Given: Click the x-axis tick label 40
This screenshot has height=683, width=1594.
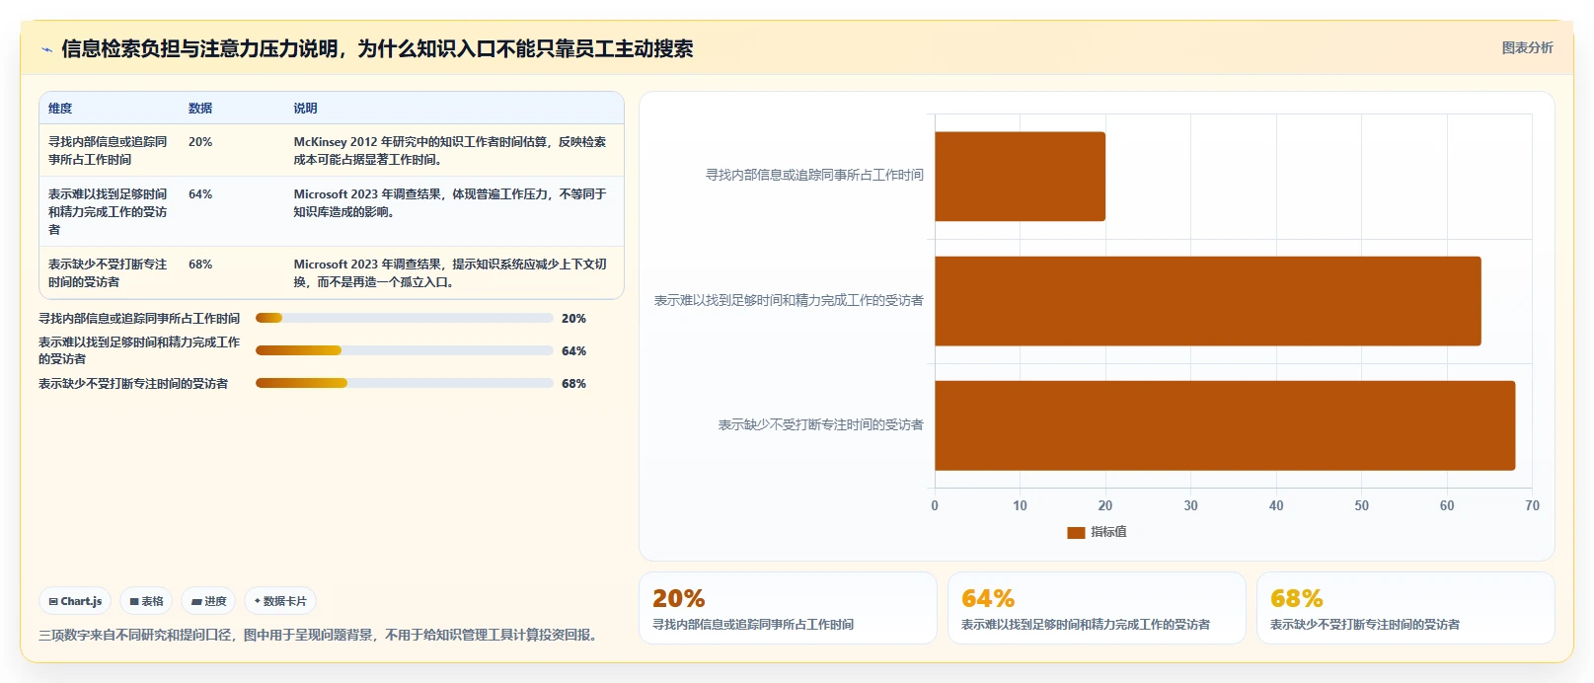Looking at the screenshot, I should (x=1276, y=505).
